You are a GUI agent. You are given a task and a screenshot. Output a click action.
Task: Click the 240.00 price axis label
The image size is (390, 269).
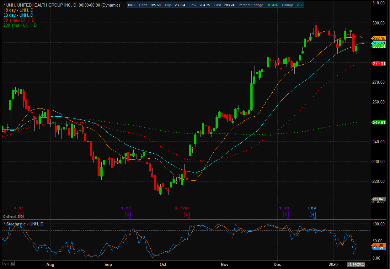pos(379,142)
